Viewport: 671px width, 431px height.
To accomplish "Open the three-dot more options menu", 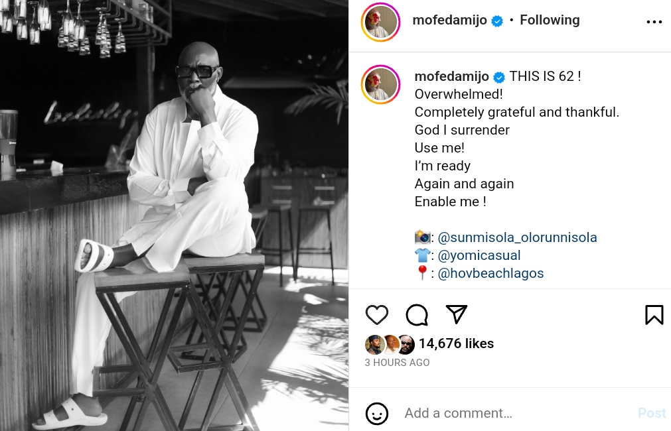I will 654,22.
